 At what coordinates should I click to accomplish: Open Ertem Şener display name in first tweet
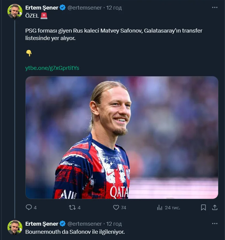coord(42,8)
